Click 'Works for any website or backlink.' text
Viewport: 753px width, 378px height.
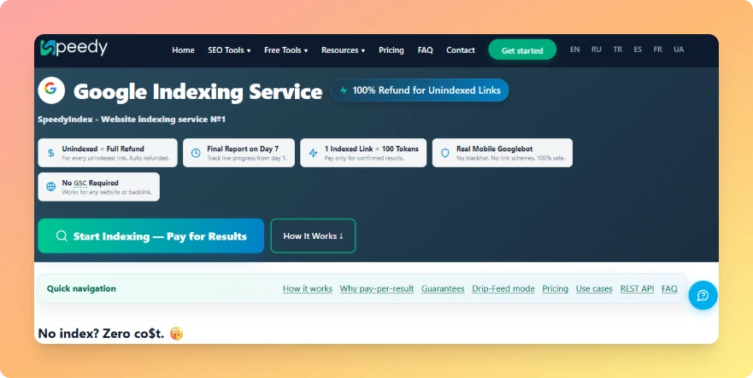(107, 192)
